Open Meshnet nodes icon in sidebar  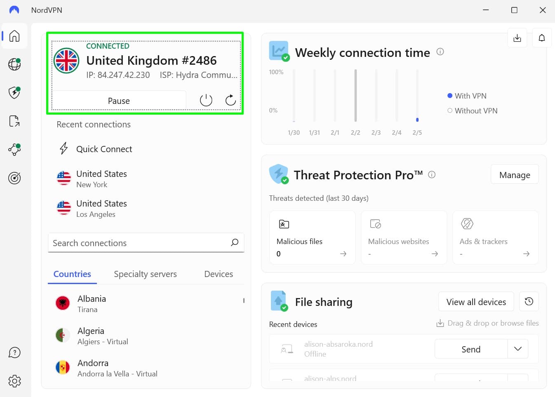[14, 150]
